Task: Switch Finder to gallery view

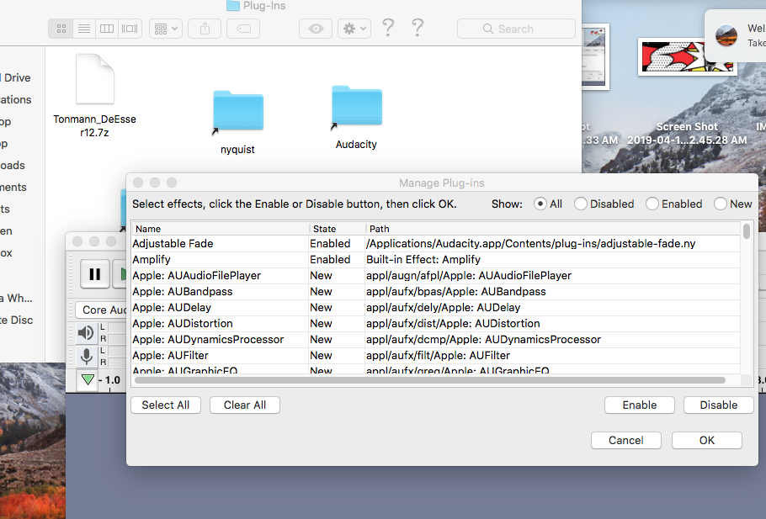Action: 130,29
